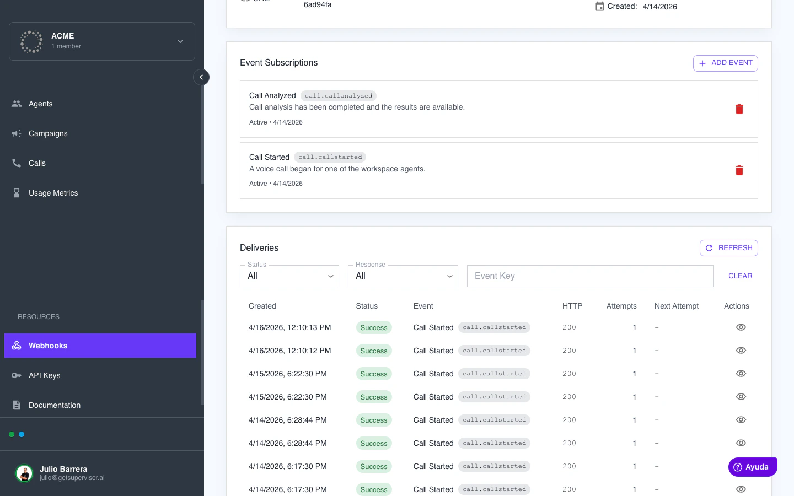View details of 4/14/2026 6:28:44 PM first delivery
Screen dimensions: 794x496
click(x=741, y=420)
